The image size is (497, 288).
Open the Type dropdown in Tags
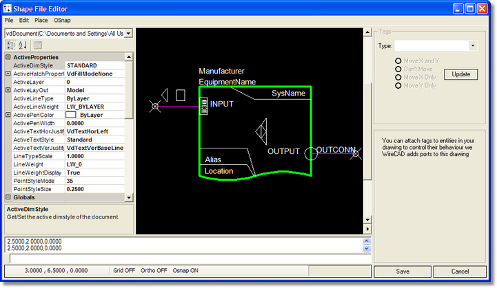473,46
